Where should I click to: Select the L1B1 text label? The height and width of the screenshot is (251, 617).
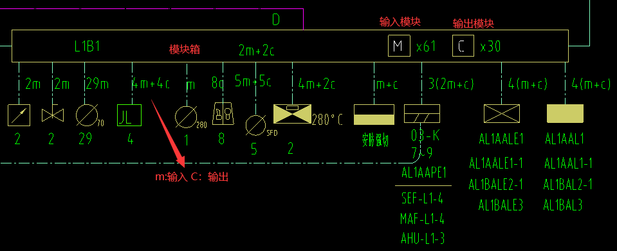[x=87, y=47]
